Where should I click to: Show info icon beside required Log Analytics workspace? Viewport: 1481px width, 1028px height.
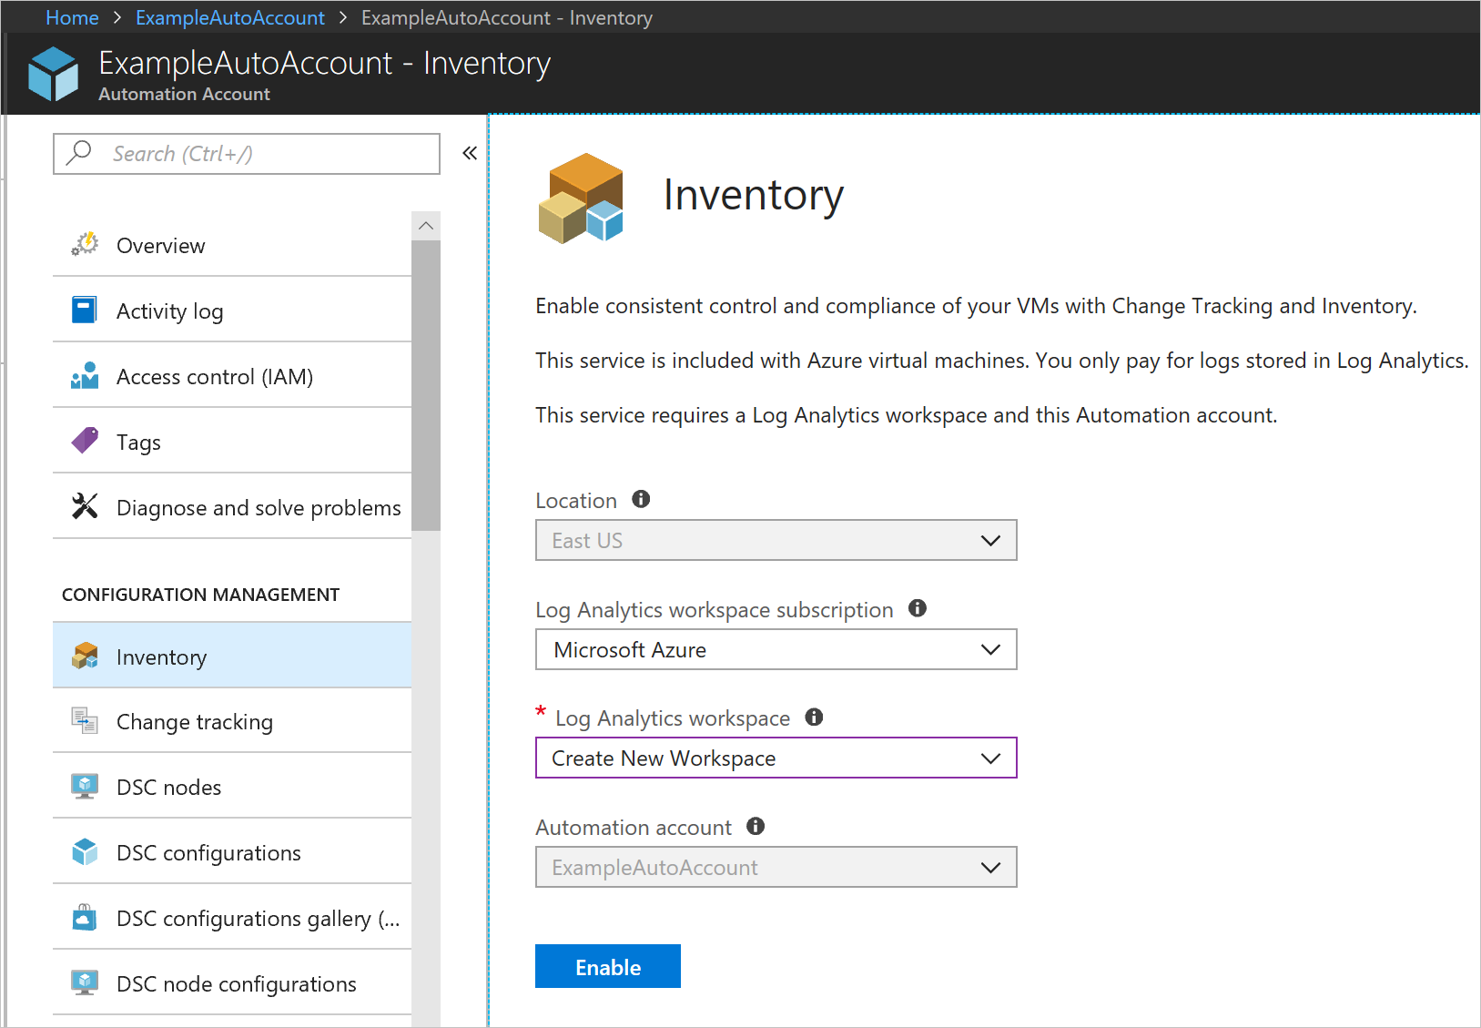(x=814, y=718)
